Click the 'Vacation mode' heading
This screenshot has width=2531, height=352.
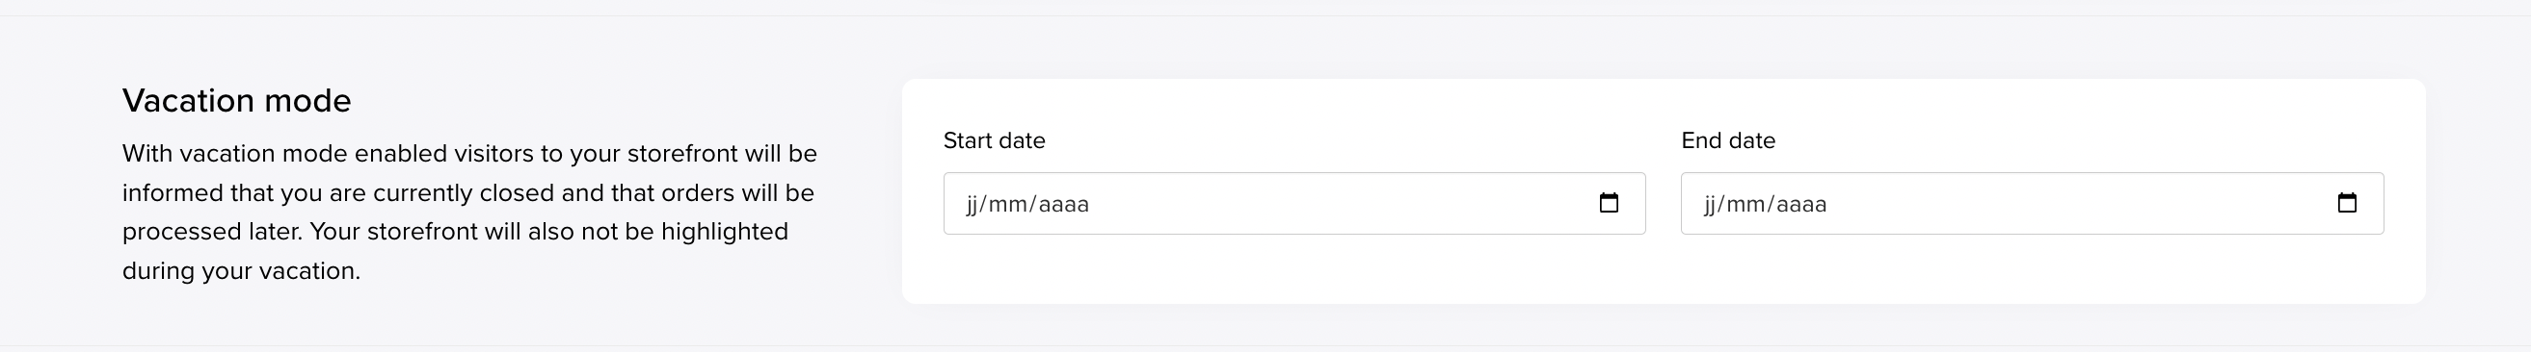pyautogui.click(x=237, y=100)
